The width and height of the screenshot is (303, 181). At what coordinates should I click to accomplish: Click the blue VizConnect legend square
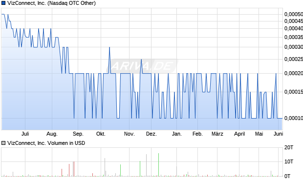tap(3, 3)
